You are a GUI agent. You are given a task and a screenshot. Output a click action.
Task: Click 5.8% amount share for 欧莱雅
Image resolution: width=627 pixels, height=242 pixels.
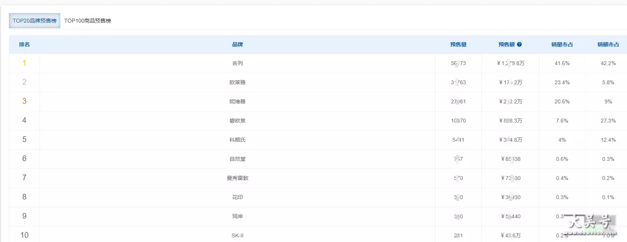(608, 83)
